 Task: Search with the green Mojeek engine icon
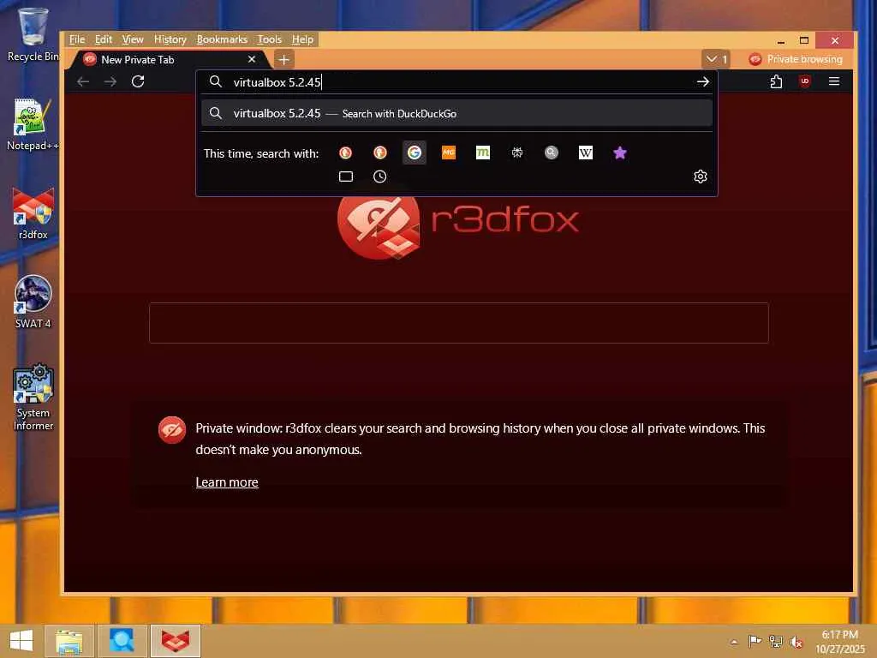tap(483, 153)
